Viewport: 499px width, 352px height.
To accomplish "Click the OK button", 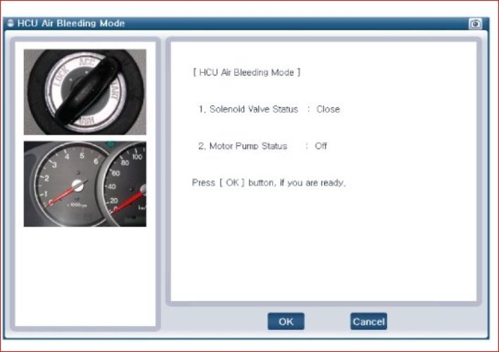I will 285,322.
